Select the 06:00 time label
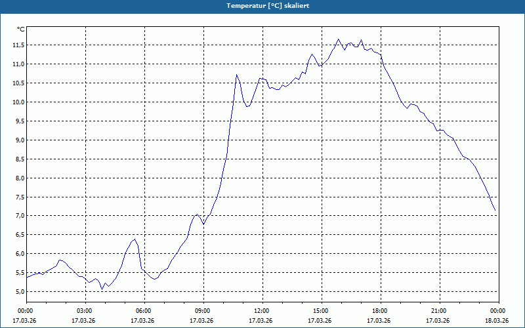The image size is (525, 328). (x=144, y=311)
